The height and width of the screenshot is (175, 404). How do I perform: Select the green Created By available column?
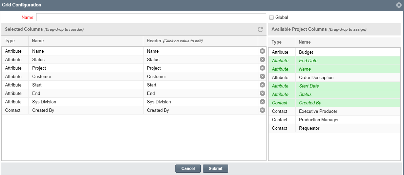click(335, 103)
